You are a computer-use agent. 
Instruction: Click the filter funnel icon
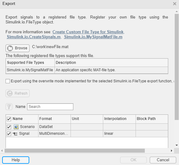[x=9, y=107]
